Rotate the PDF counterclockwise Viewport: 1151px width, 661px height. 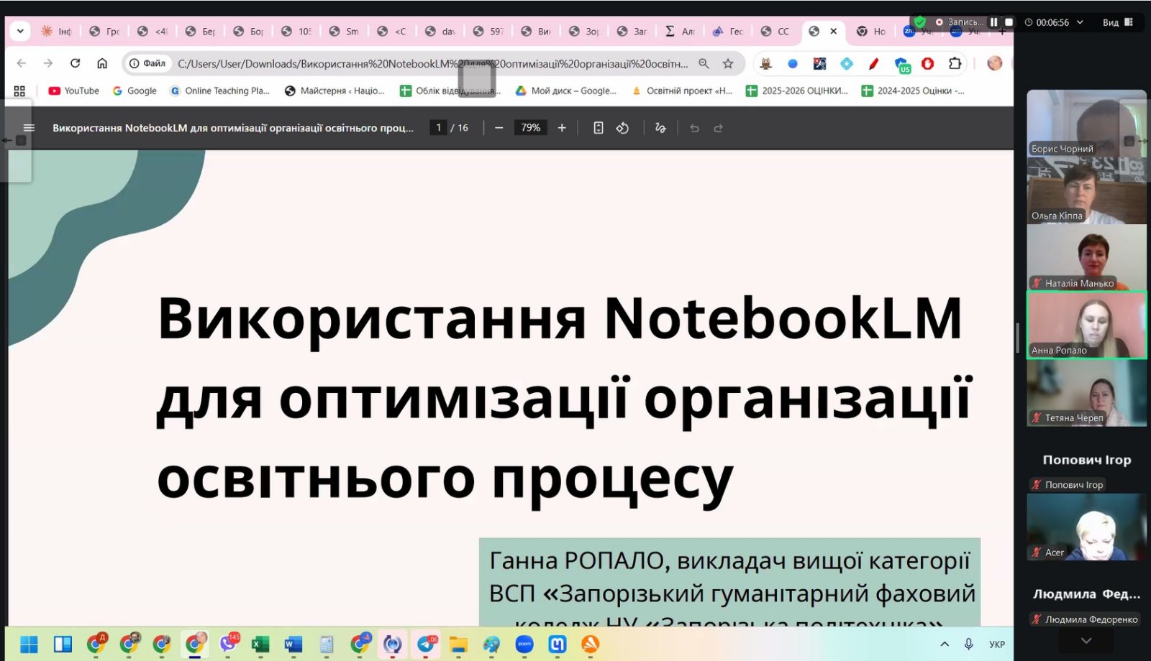623,128
